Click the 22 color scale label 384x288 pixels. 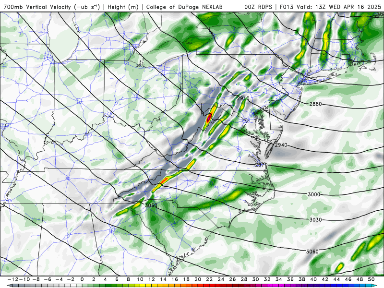coord(209,279)
